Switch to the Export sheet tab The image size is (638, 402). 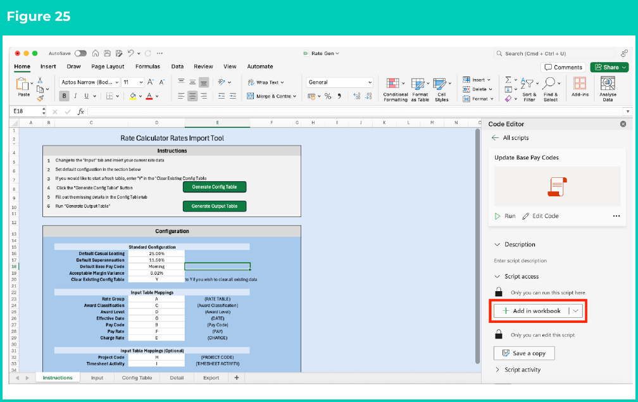click(211, 377)
